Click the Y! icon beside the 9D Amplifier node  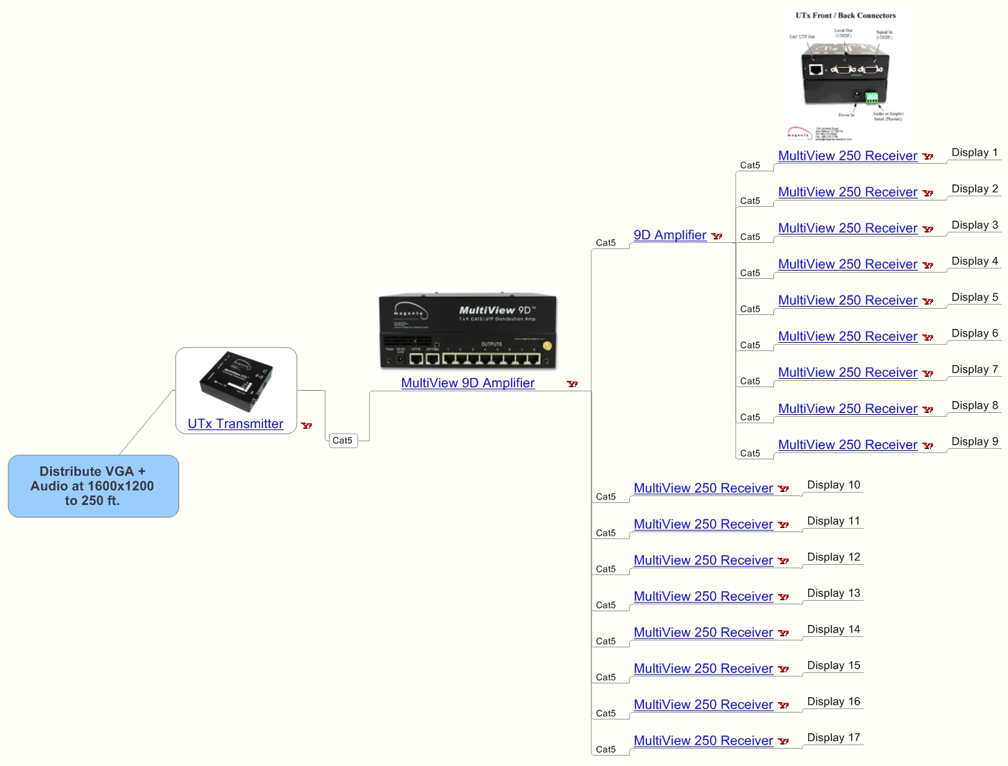(719, 237)
